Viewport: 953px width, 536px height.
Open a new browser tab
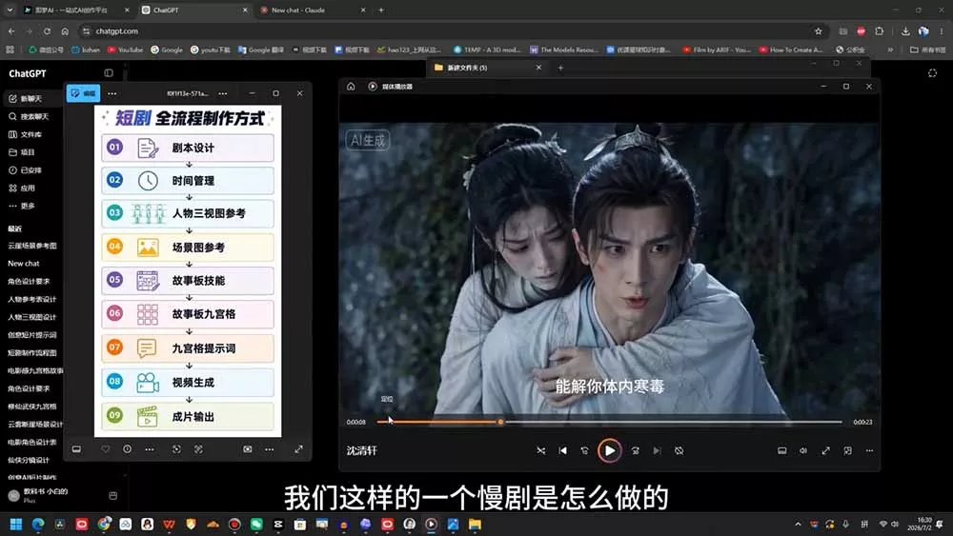click(381, 10)
